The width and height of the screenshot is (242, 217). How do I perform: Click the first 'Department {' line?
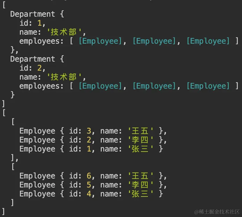click(x=37, y=14)
